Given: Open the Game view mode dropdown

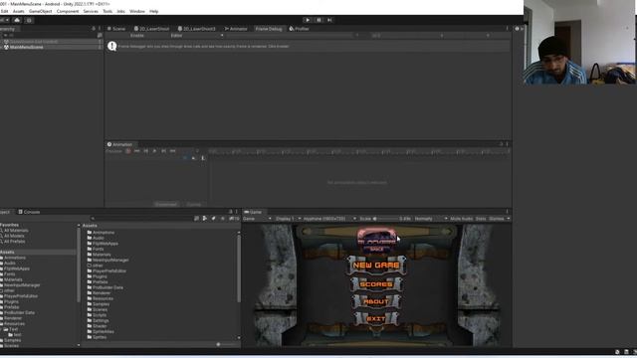Looking at the screenshot, I should (x=257, y=219).
